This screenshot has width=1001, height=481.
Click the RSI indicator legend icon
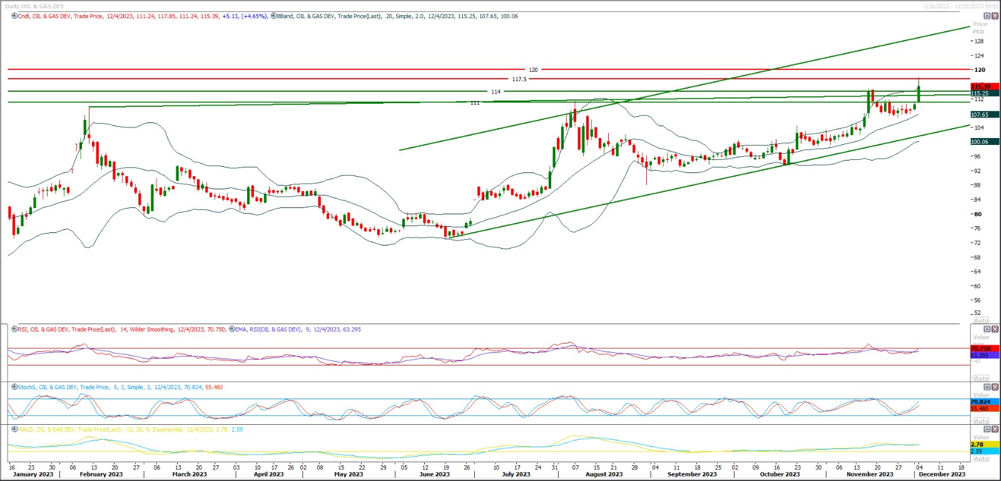coord(14,329)
